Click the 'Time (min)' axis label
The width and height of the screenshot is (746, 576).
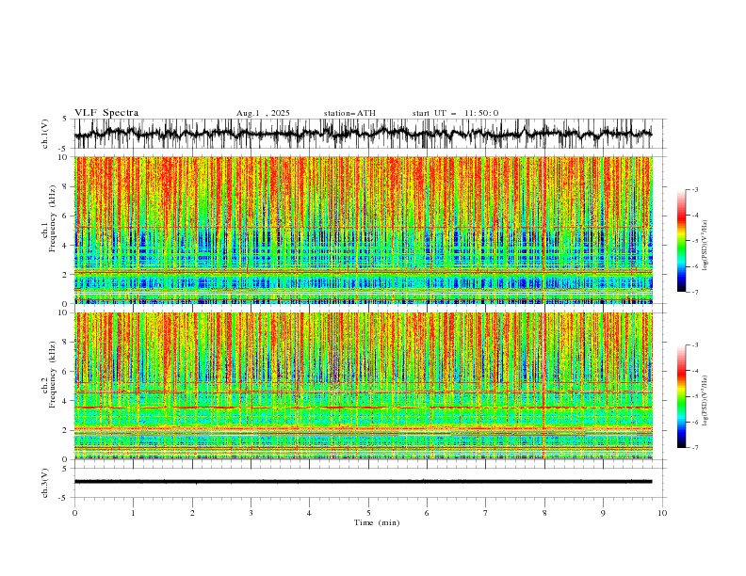coord(377,522)
